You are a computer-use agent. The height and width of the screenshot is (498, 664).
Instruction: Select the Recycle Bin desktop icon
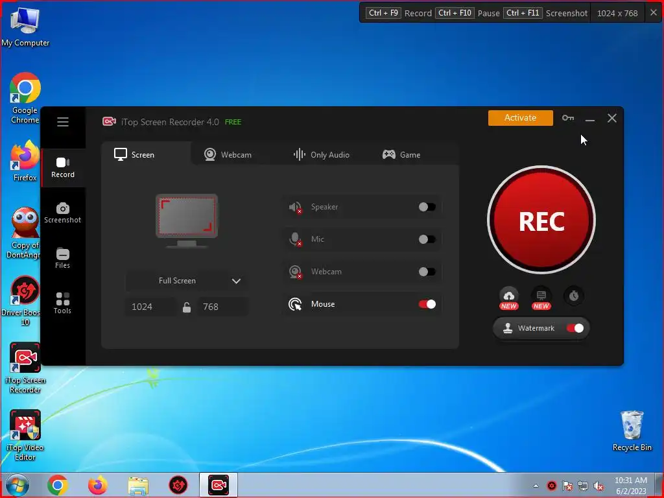point(632,431)
